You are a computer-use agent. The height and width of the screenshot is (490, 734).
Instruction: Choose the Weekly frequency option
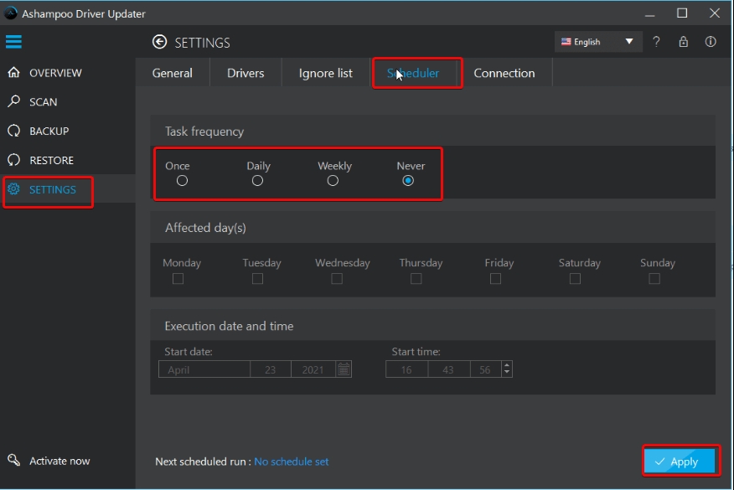(333, 181)
